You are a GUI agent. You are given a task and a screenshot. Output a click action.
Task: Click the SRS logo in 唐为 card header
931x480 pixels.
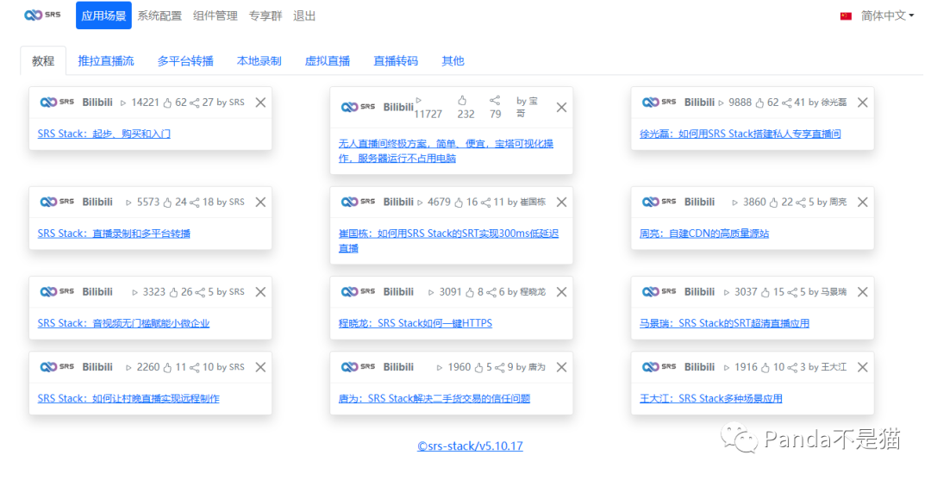(358, 366)
